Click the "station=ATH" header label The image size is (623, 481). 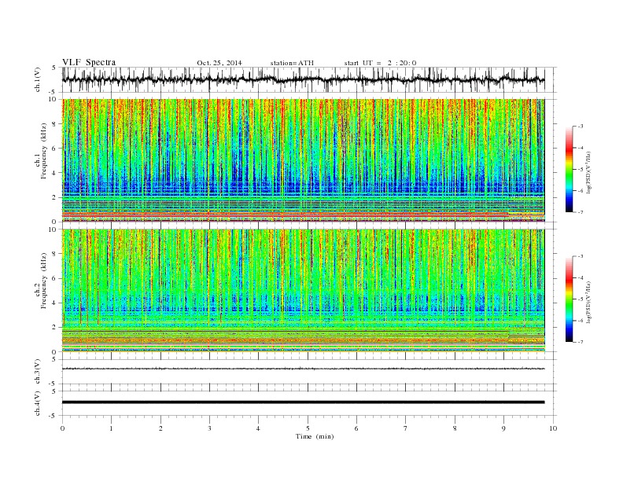[x=292, y=63]
